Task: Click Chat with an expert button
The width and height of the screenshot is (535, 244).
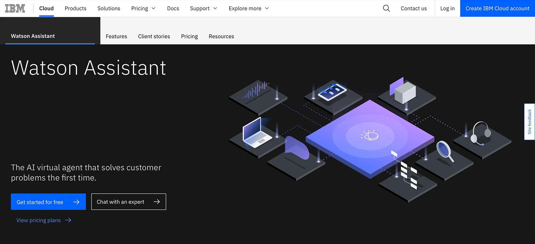Action: point(129,202)
